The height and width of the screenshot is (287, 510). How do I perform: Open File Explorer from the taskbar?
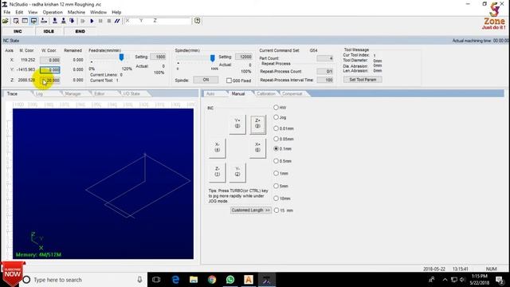pos(194,280)
